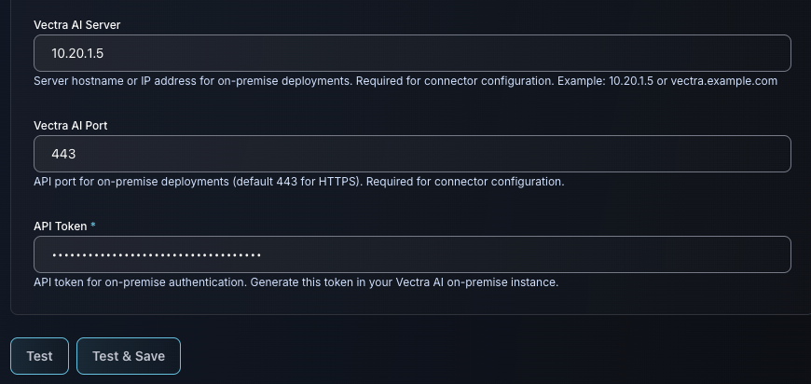Image resolution: width=811 pixels, height=384 pixels.
Task: Click the "Vectra AI Port" field label
Action: point(72,125)
